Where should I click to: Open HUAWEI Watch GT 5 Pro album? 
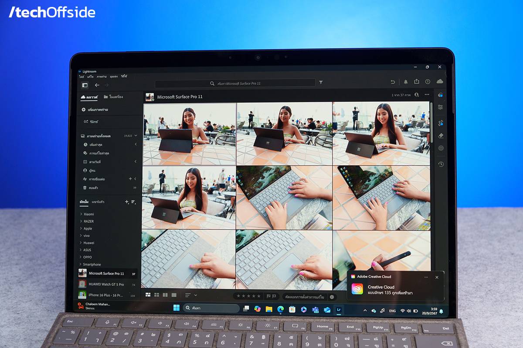[107, 284]
